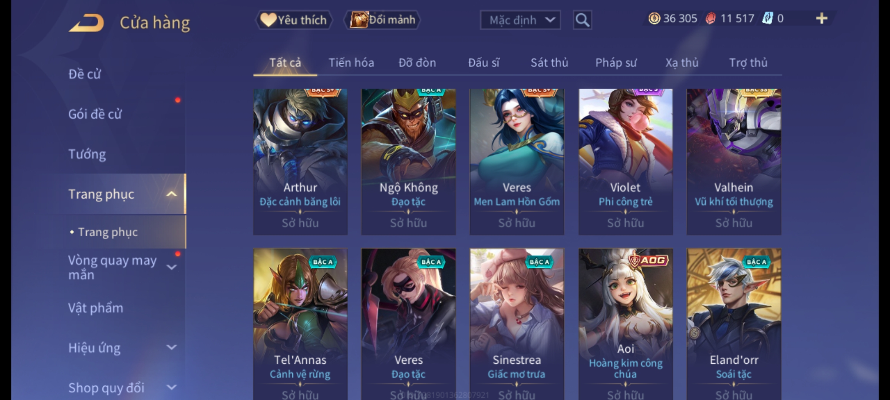890x400 pixels.
Task: Expand the Hiệu ứng sidebar section
Action: tap(171, 347)
